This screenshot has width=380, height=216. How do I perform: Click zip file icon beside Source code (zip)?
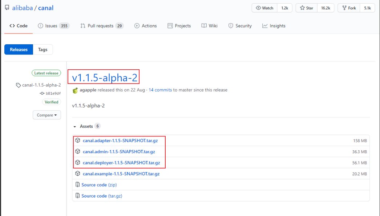pyautogui.click(x=77, y=185)
